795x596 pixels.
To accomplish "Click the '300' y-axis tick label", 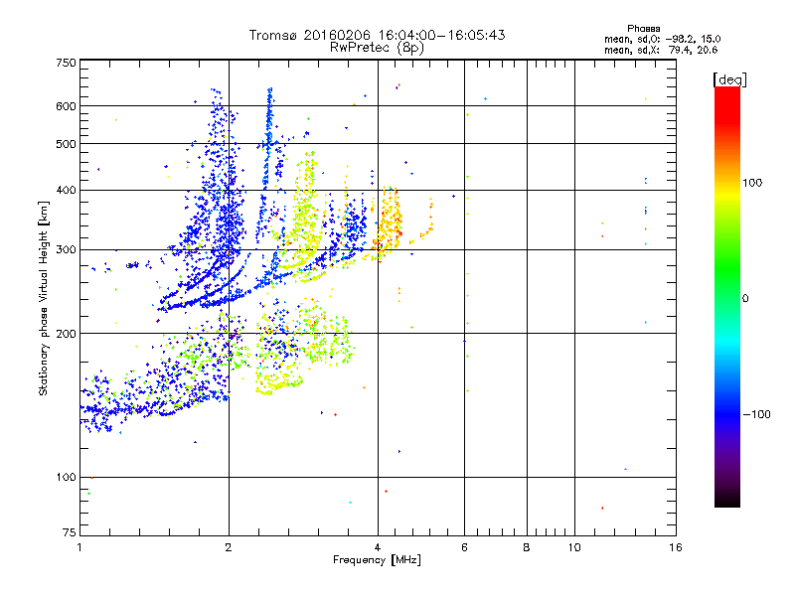I will [66, 249].
